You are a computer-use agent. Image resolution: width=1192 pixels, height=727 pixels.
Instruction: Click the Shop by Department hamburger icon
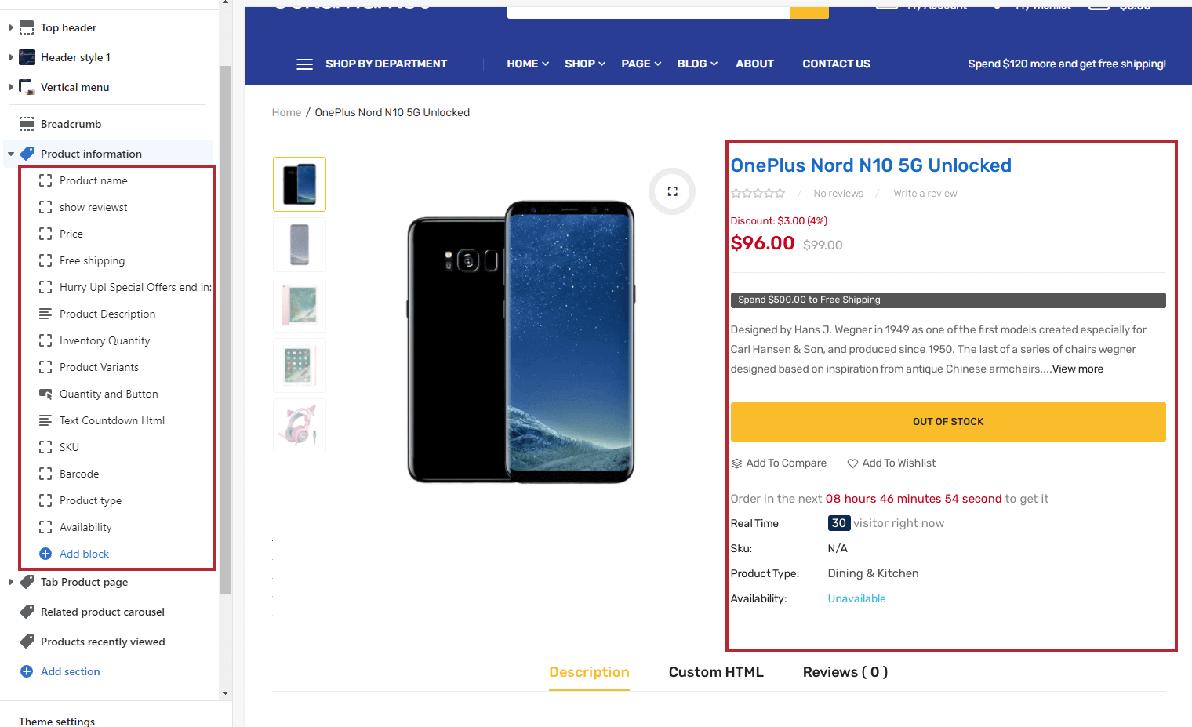tap(304, 64)
